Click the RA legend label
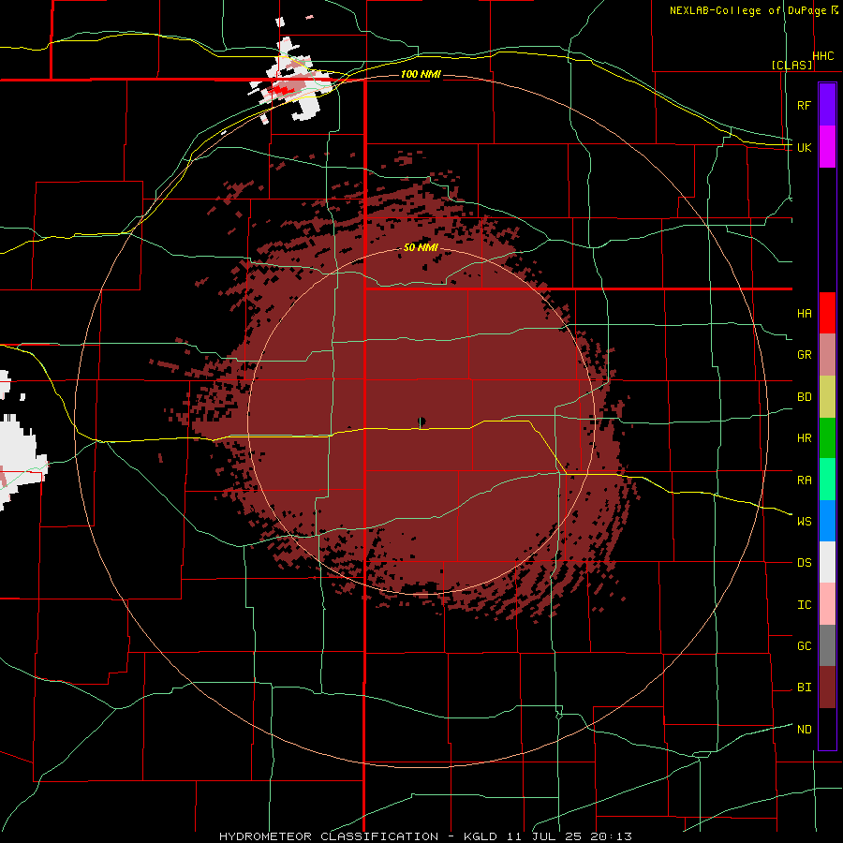The width and height of the screenshot is (843, 843). pyautogui.click(x=804, y=480)
